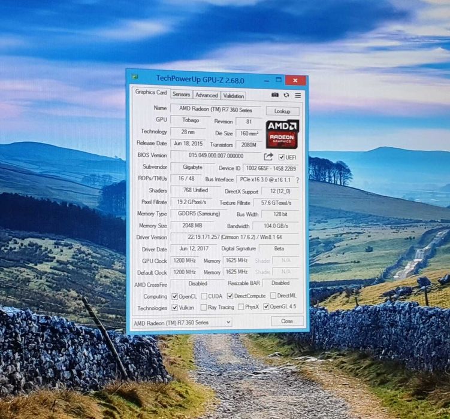Toggle the DirectCompute checkbox

click(x=230, y=296)
